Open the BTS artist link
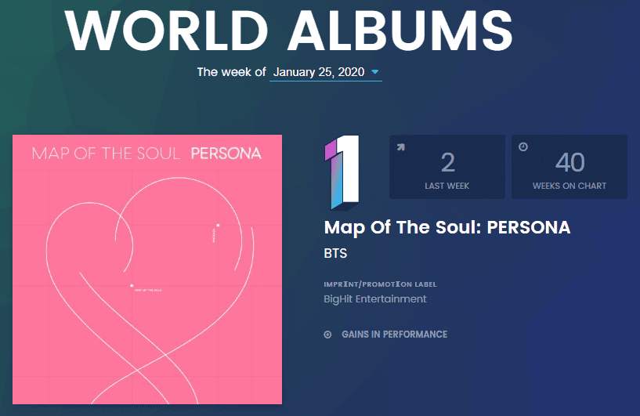Image resolution: width=640 pixels, height=416 pixels. click(335, 254)
